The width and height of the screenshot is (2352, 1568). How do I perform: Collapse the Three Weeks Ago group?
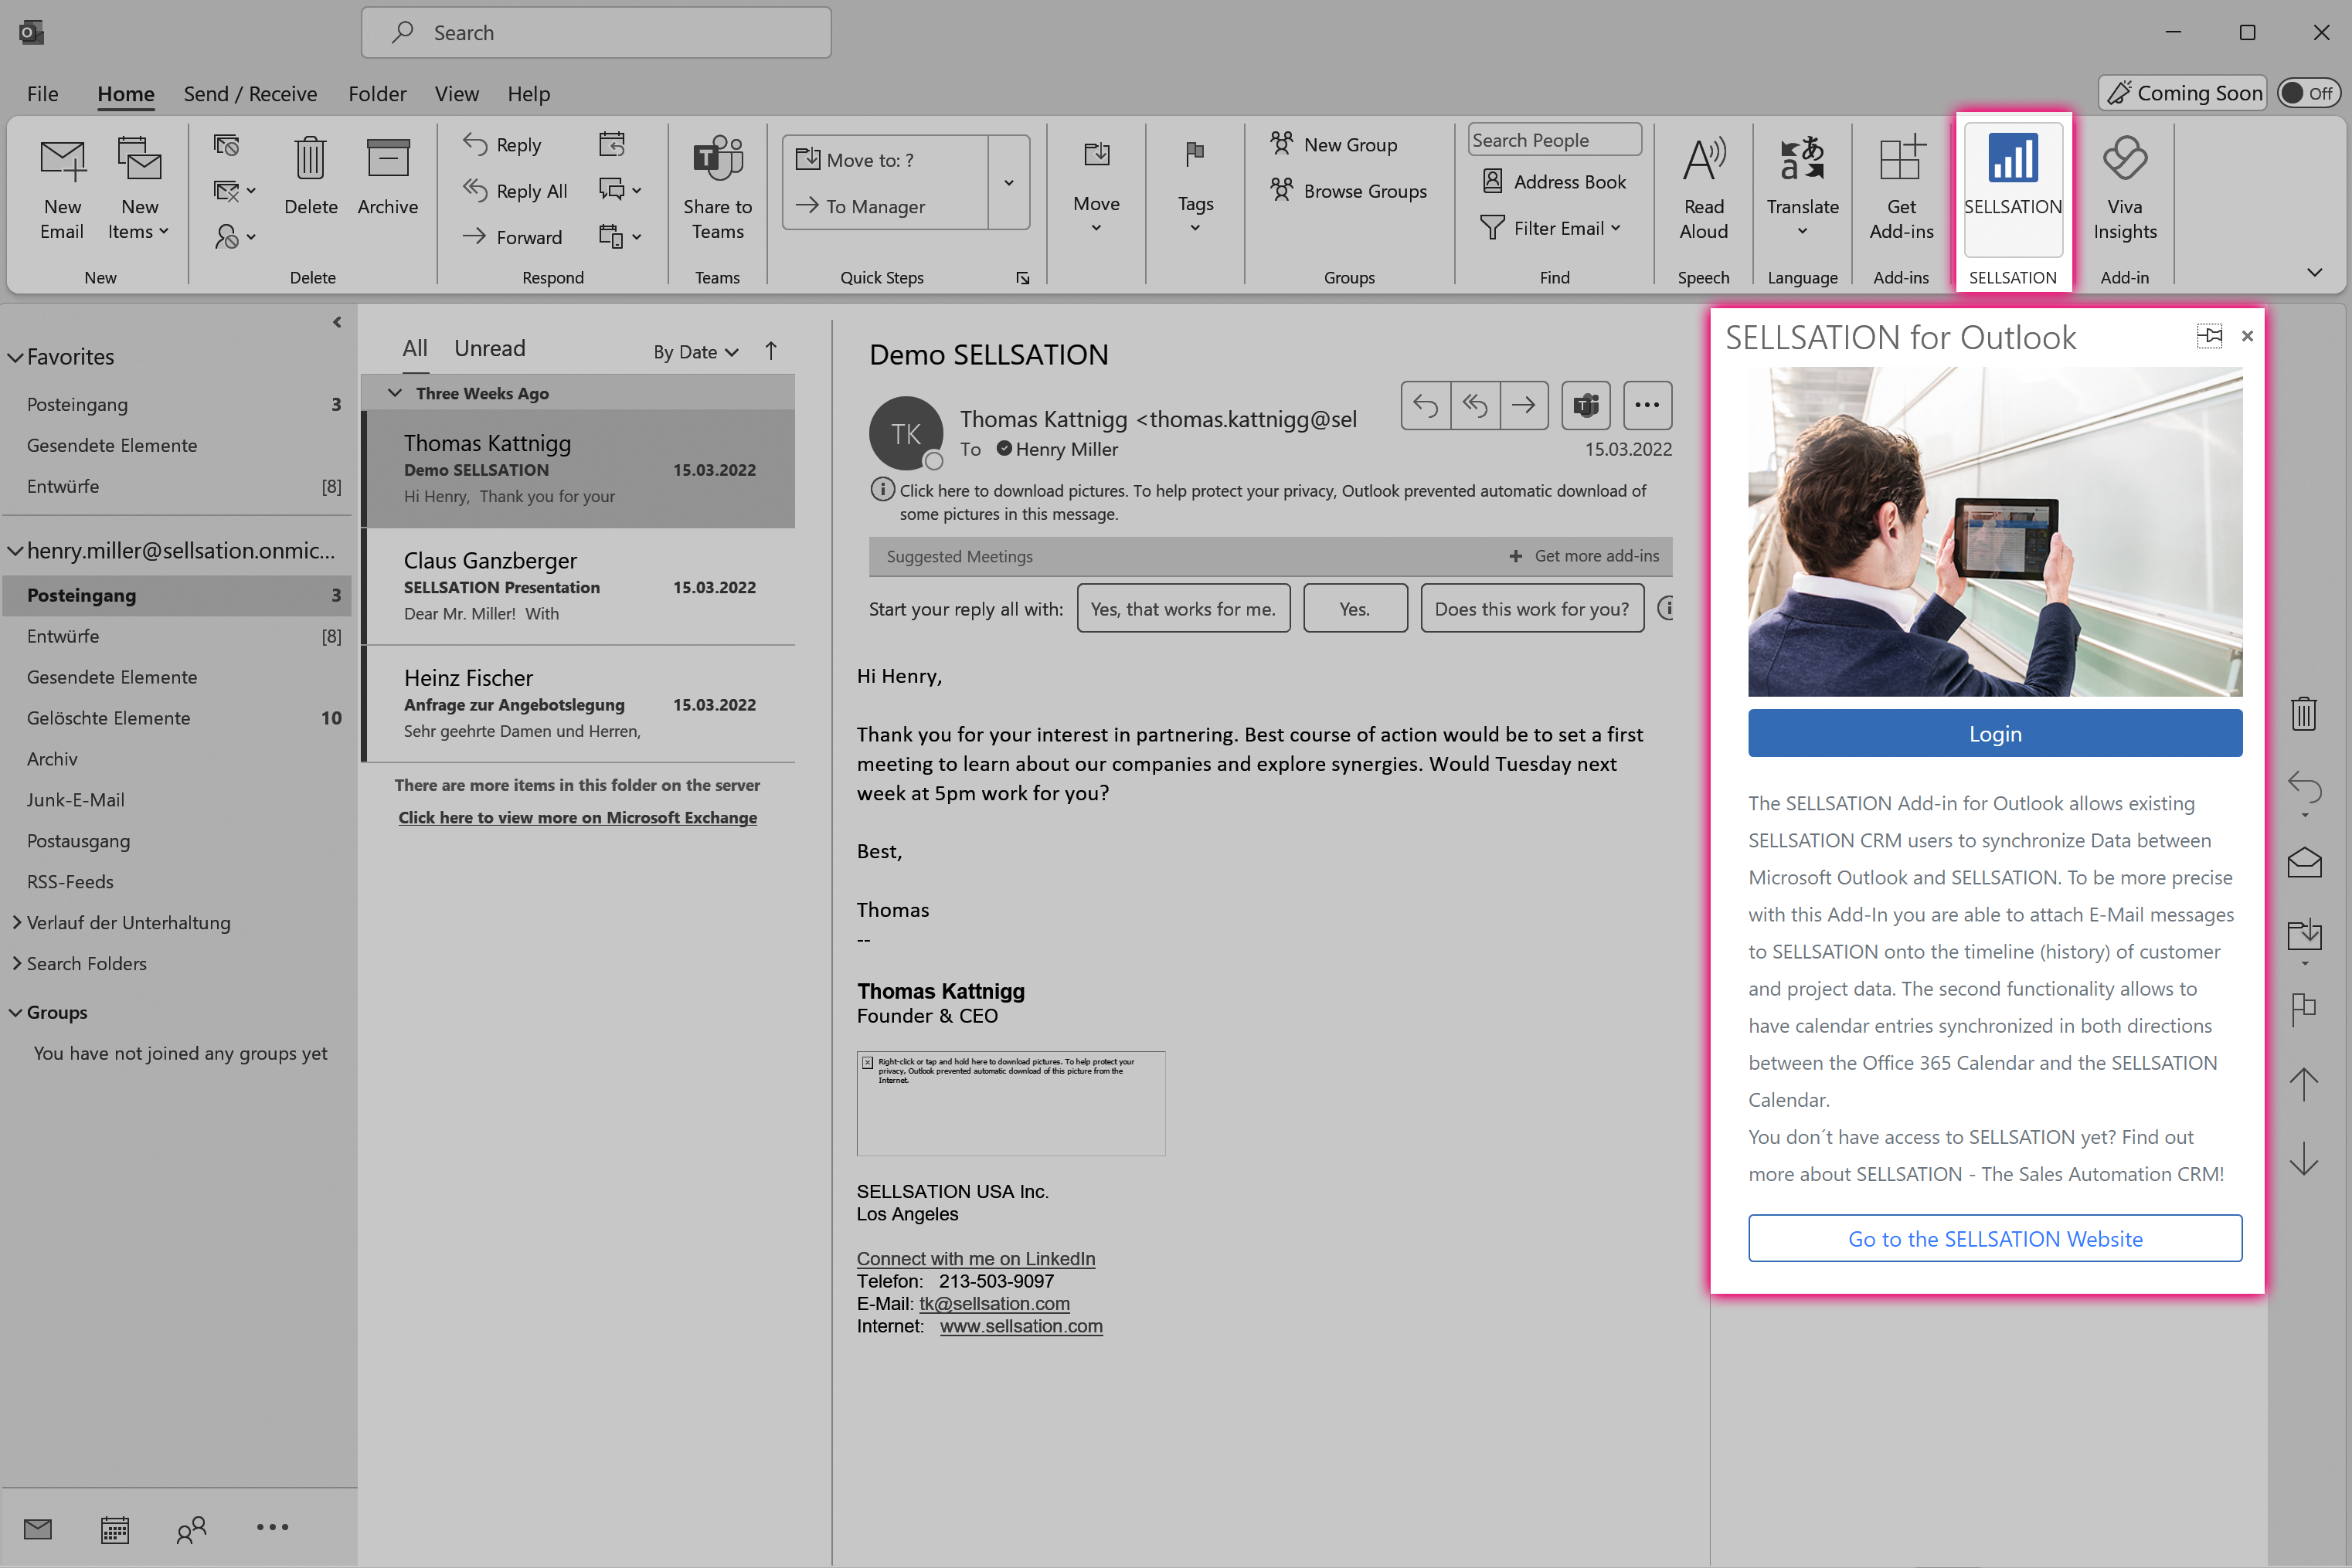pyautogui.click(x=395, y=393)
